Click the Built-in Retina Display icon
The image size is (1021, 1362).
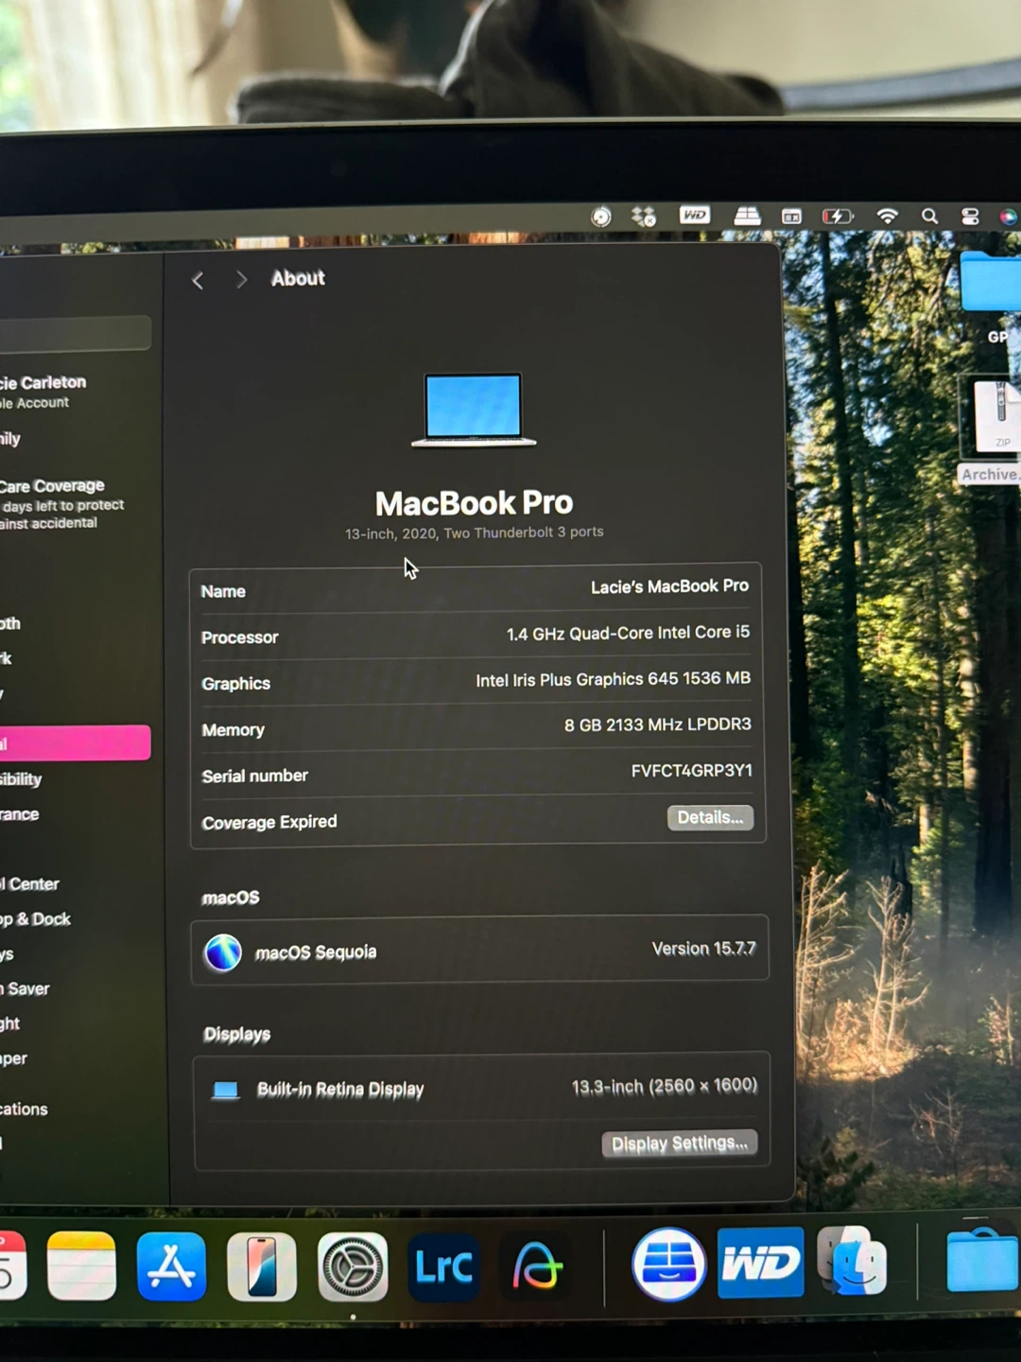click(x=225, y=1090)
